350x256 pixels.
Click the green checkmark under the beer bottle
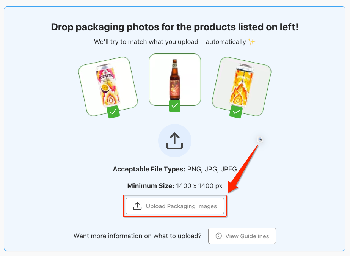click(x=174, y=106)
